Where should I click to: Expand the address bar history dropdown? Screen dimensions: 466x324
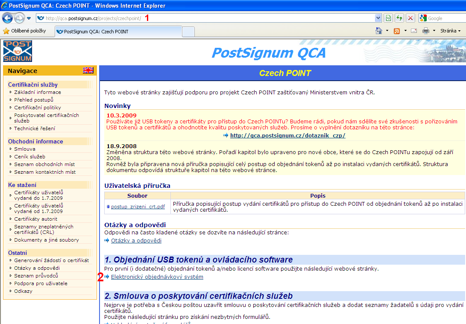click(x=378, y=18)
